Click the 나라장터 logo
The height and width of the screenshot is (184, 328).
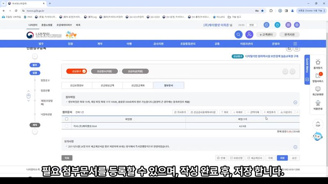point(44,35)
